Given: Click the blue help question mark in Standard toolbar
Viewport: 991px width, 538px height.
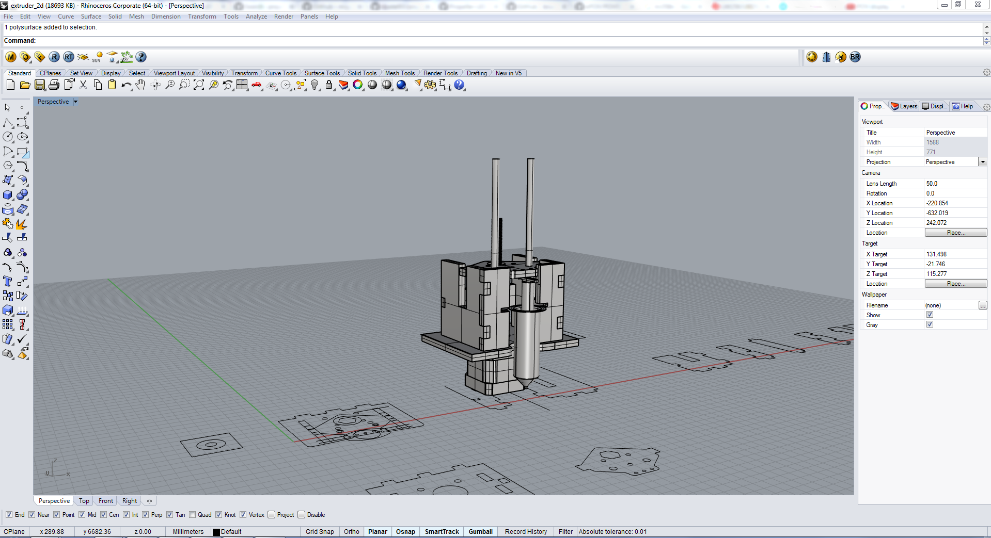Looking at the screenshot, I should coord(459,85).
